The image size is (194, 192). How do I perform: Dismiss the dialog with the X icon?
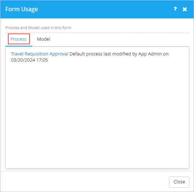pos(185,9)
